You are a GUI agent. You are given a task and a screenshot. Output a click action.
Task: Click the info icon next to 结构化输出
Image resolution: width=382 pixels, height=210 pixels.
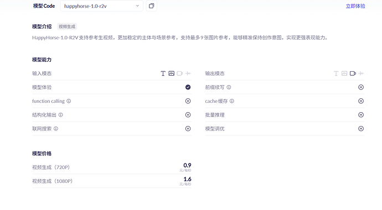[61, 115]
